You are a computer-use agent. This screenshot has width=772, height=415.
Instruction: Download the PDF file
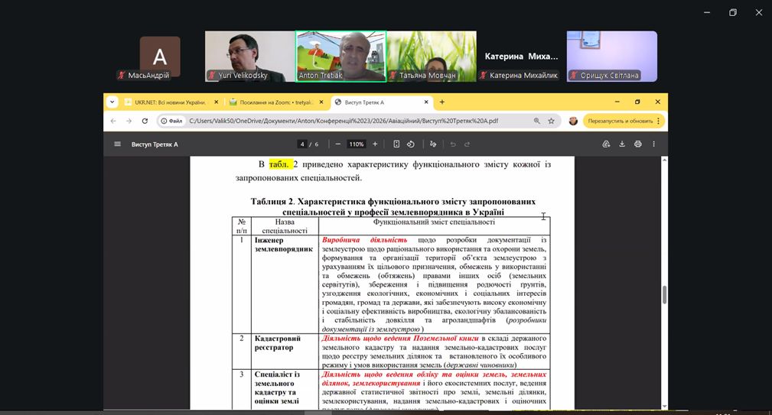coord(622,144)
